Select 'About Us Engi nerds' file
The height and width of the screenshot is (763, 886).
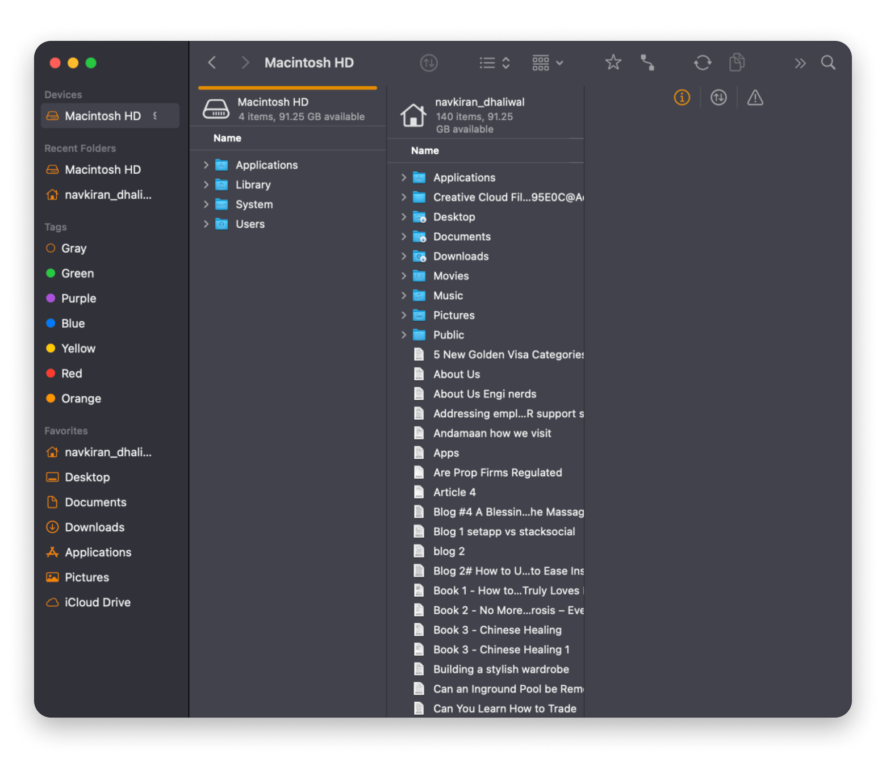pyautogui.click(x=486, y=393)
